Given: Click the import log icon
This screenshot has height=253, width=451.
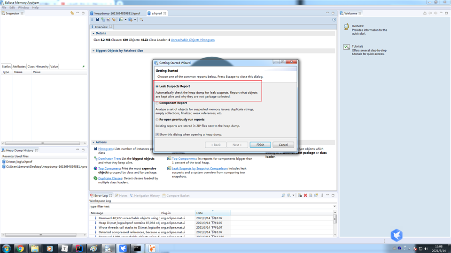Looking at the screenshot, I should [x=289, y=195].
